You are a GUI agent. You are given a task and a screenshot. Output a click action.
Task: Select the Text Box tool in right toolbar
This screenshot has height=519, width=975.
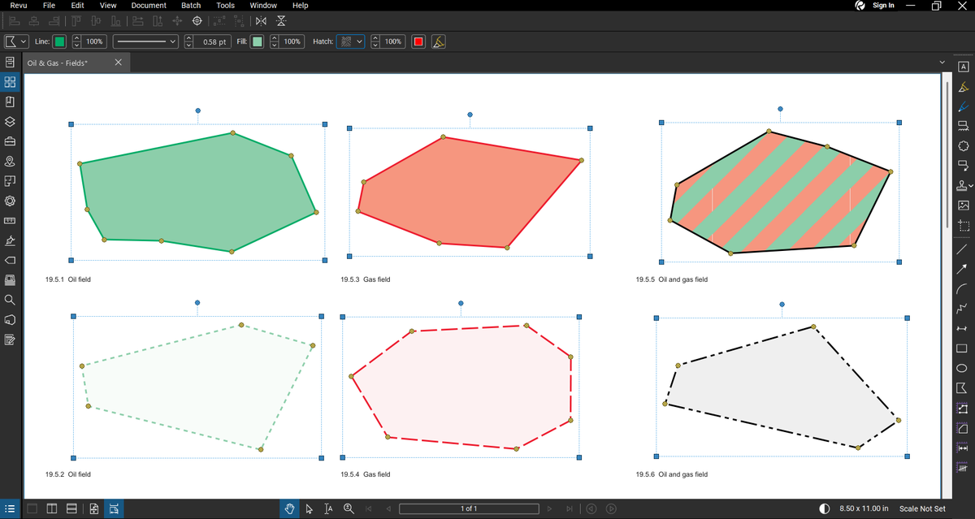pos(963,67)
